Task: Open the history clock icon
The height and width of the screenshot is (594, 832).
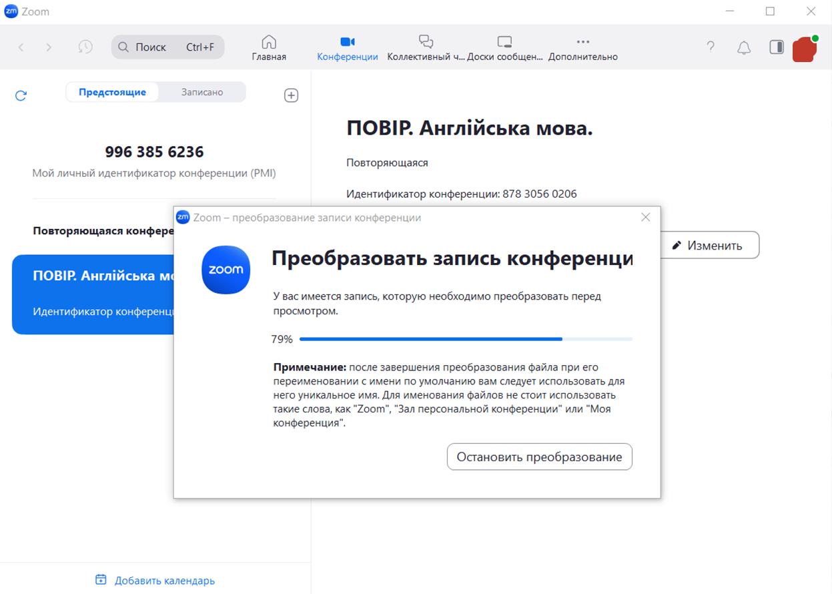Action: [x=85, y=47]
